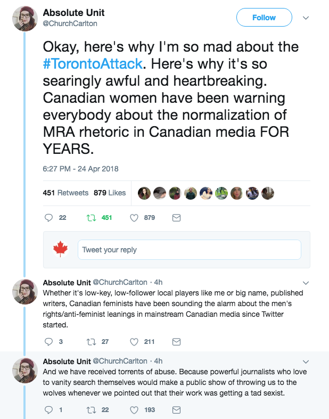Click the 'Tweet your reply' input field
This screenshot has width=329, height=419.
point(190,250)
